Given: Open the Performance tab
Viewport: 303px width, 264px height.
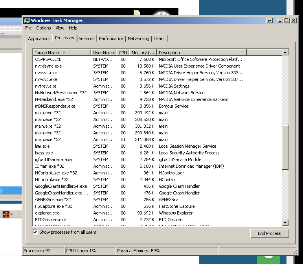Looking at the screenshot, I should coord(111,38).
